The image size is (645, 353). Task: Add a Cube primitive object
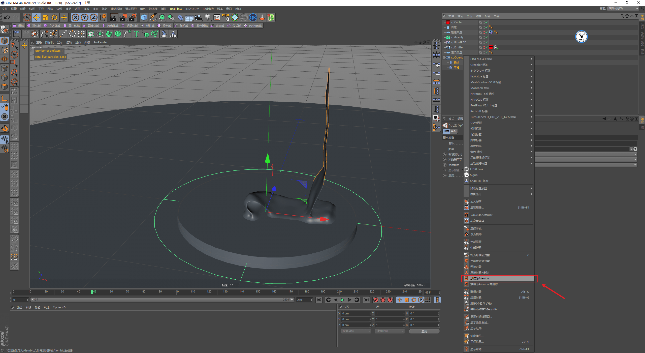tap(144, 17)
